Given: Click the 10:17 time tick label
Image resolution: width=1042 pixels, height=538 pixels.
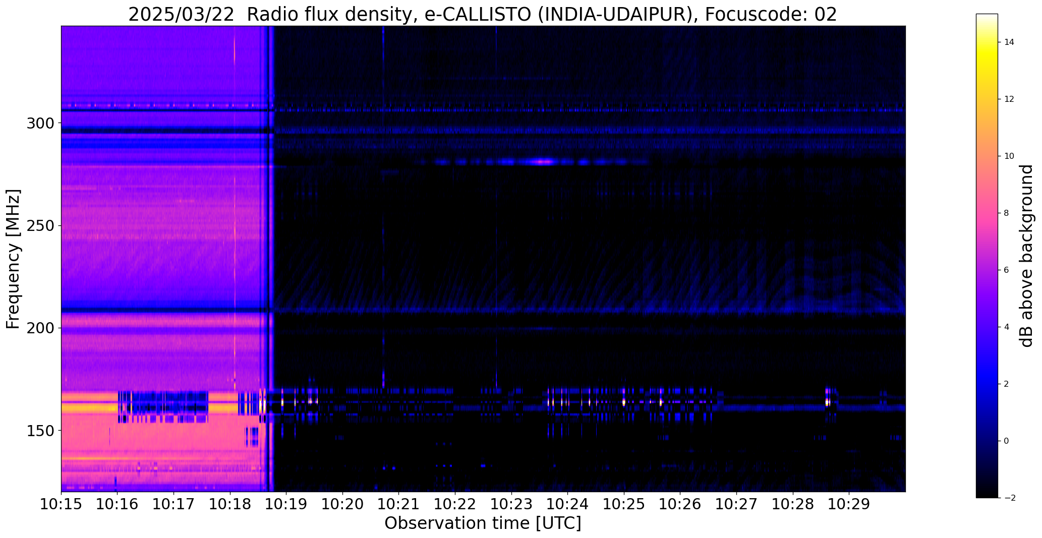Looking at the screenshot, I should [174, 504].
